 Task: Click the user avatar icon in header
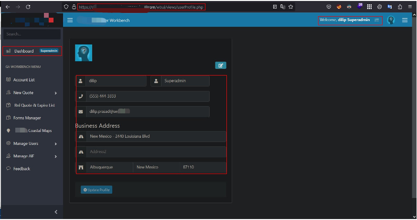391,20
